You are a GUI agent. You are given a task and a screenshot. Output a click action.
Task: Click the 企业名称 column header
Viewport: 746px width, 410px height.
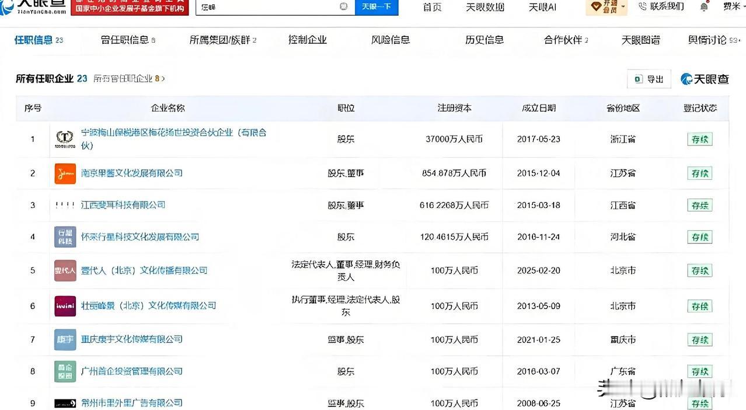click(168, 108)
